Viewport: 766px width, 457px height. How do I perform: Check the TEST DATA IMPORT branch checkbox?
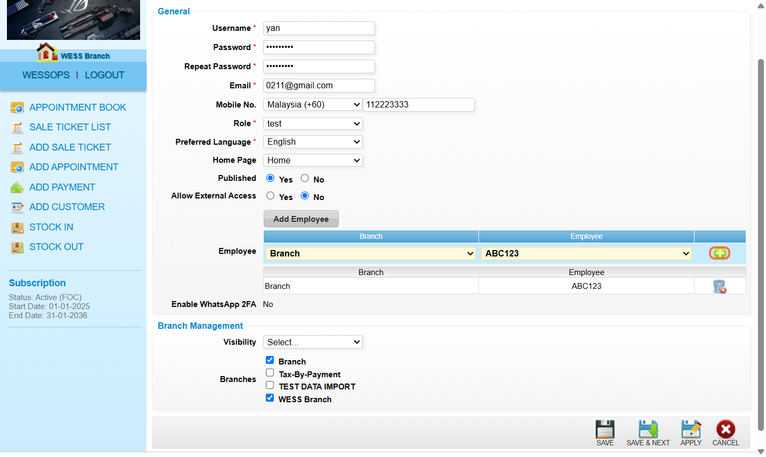(x=270, y=385)
